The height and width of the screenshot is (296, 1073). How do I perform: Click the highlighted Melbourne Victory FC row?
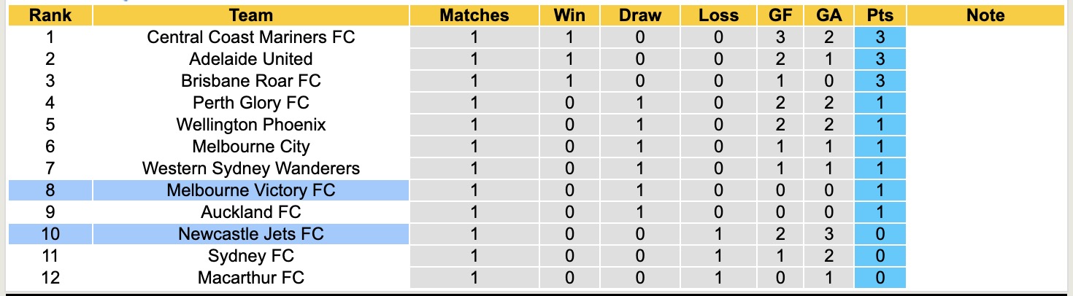pyautogui.click(x=250, y=190)
